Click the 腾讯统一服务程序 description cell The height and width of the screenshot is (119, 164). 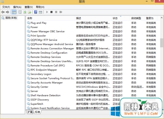pyautogui.click(x=86, y=44)
